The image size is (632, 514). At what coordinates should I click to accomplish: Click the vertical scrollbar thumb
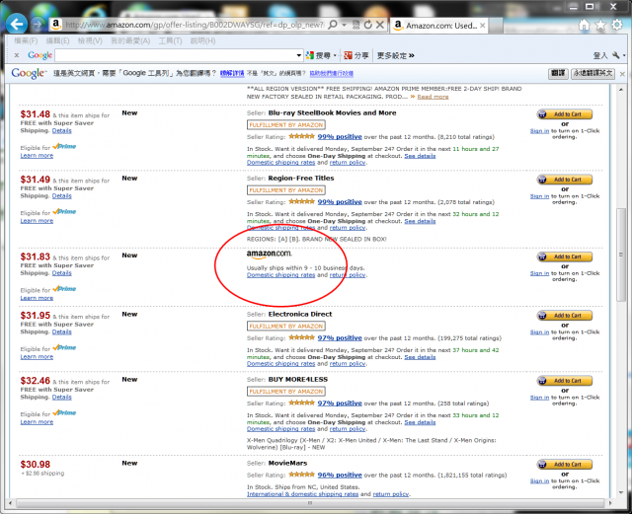[x=621, y=255]
